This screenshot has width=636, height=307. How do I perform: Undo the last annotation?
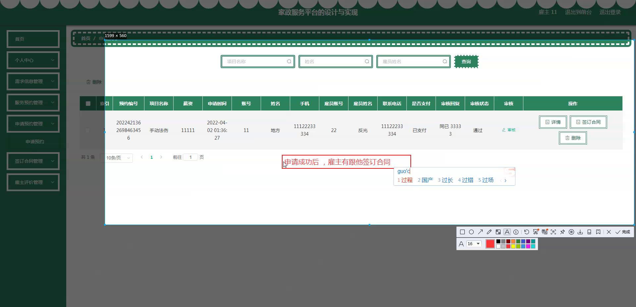point(527,232)
